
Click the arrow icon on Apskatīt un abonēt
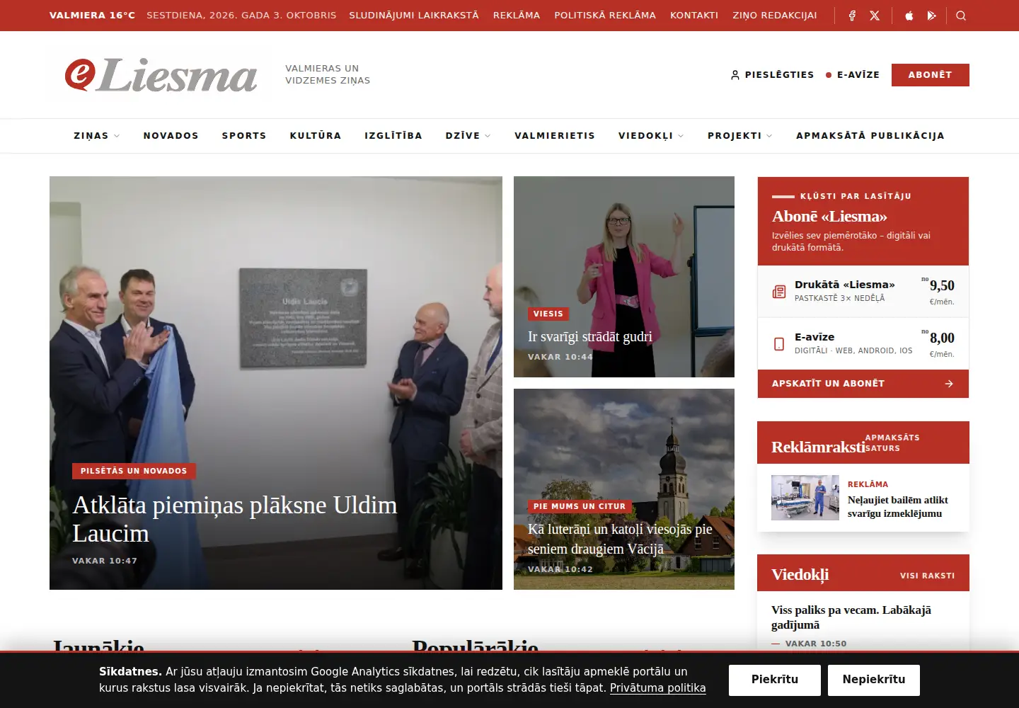[x=949, y=384]
